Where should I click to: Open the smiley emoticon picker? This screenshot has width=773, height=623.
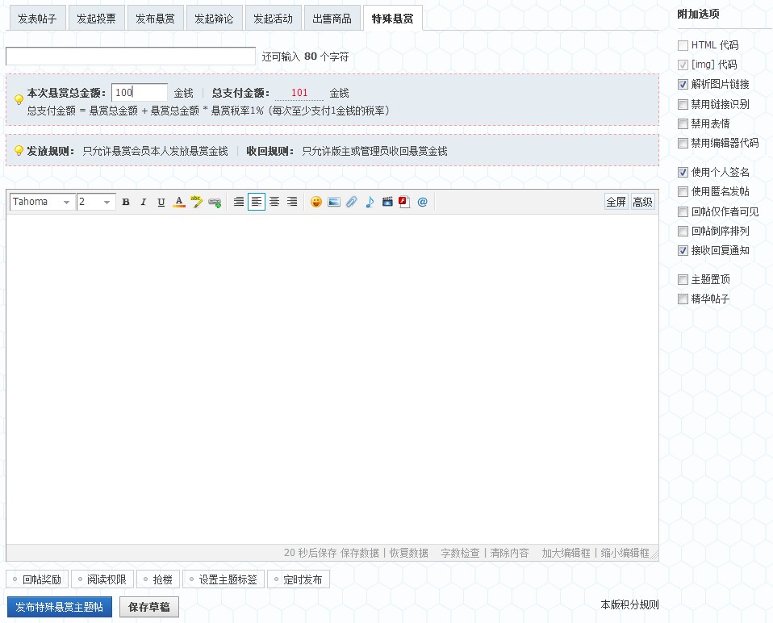(x=316, y=202)
